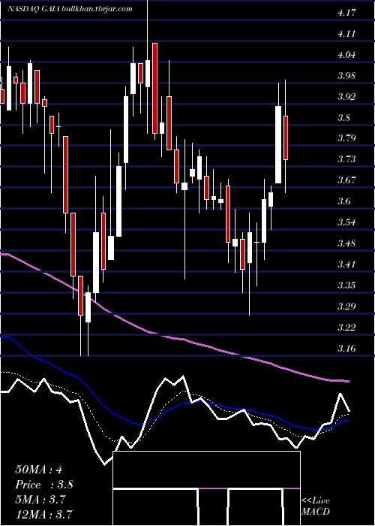Click the last red candlestick on the right
This screenshot has width=375, height=526.
coord(286,138)
